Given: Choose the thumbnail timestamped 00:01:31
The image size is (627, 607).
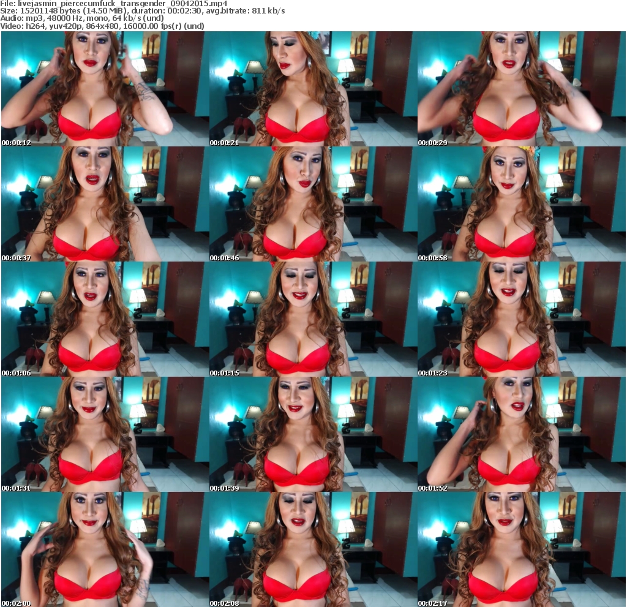Looking at the screenshot, I should tap(105, 434).
